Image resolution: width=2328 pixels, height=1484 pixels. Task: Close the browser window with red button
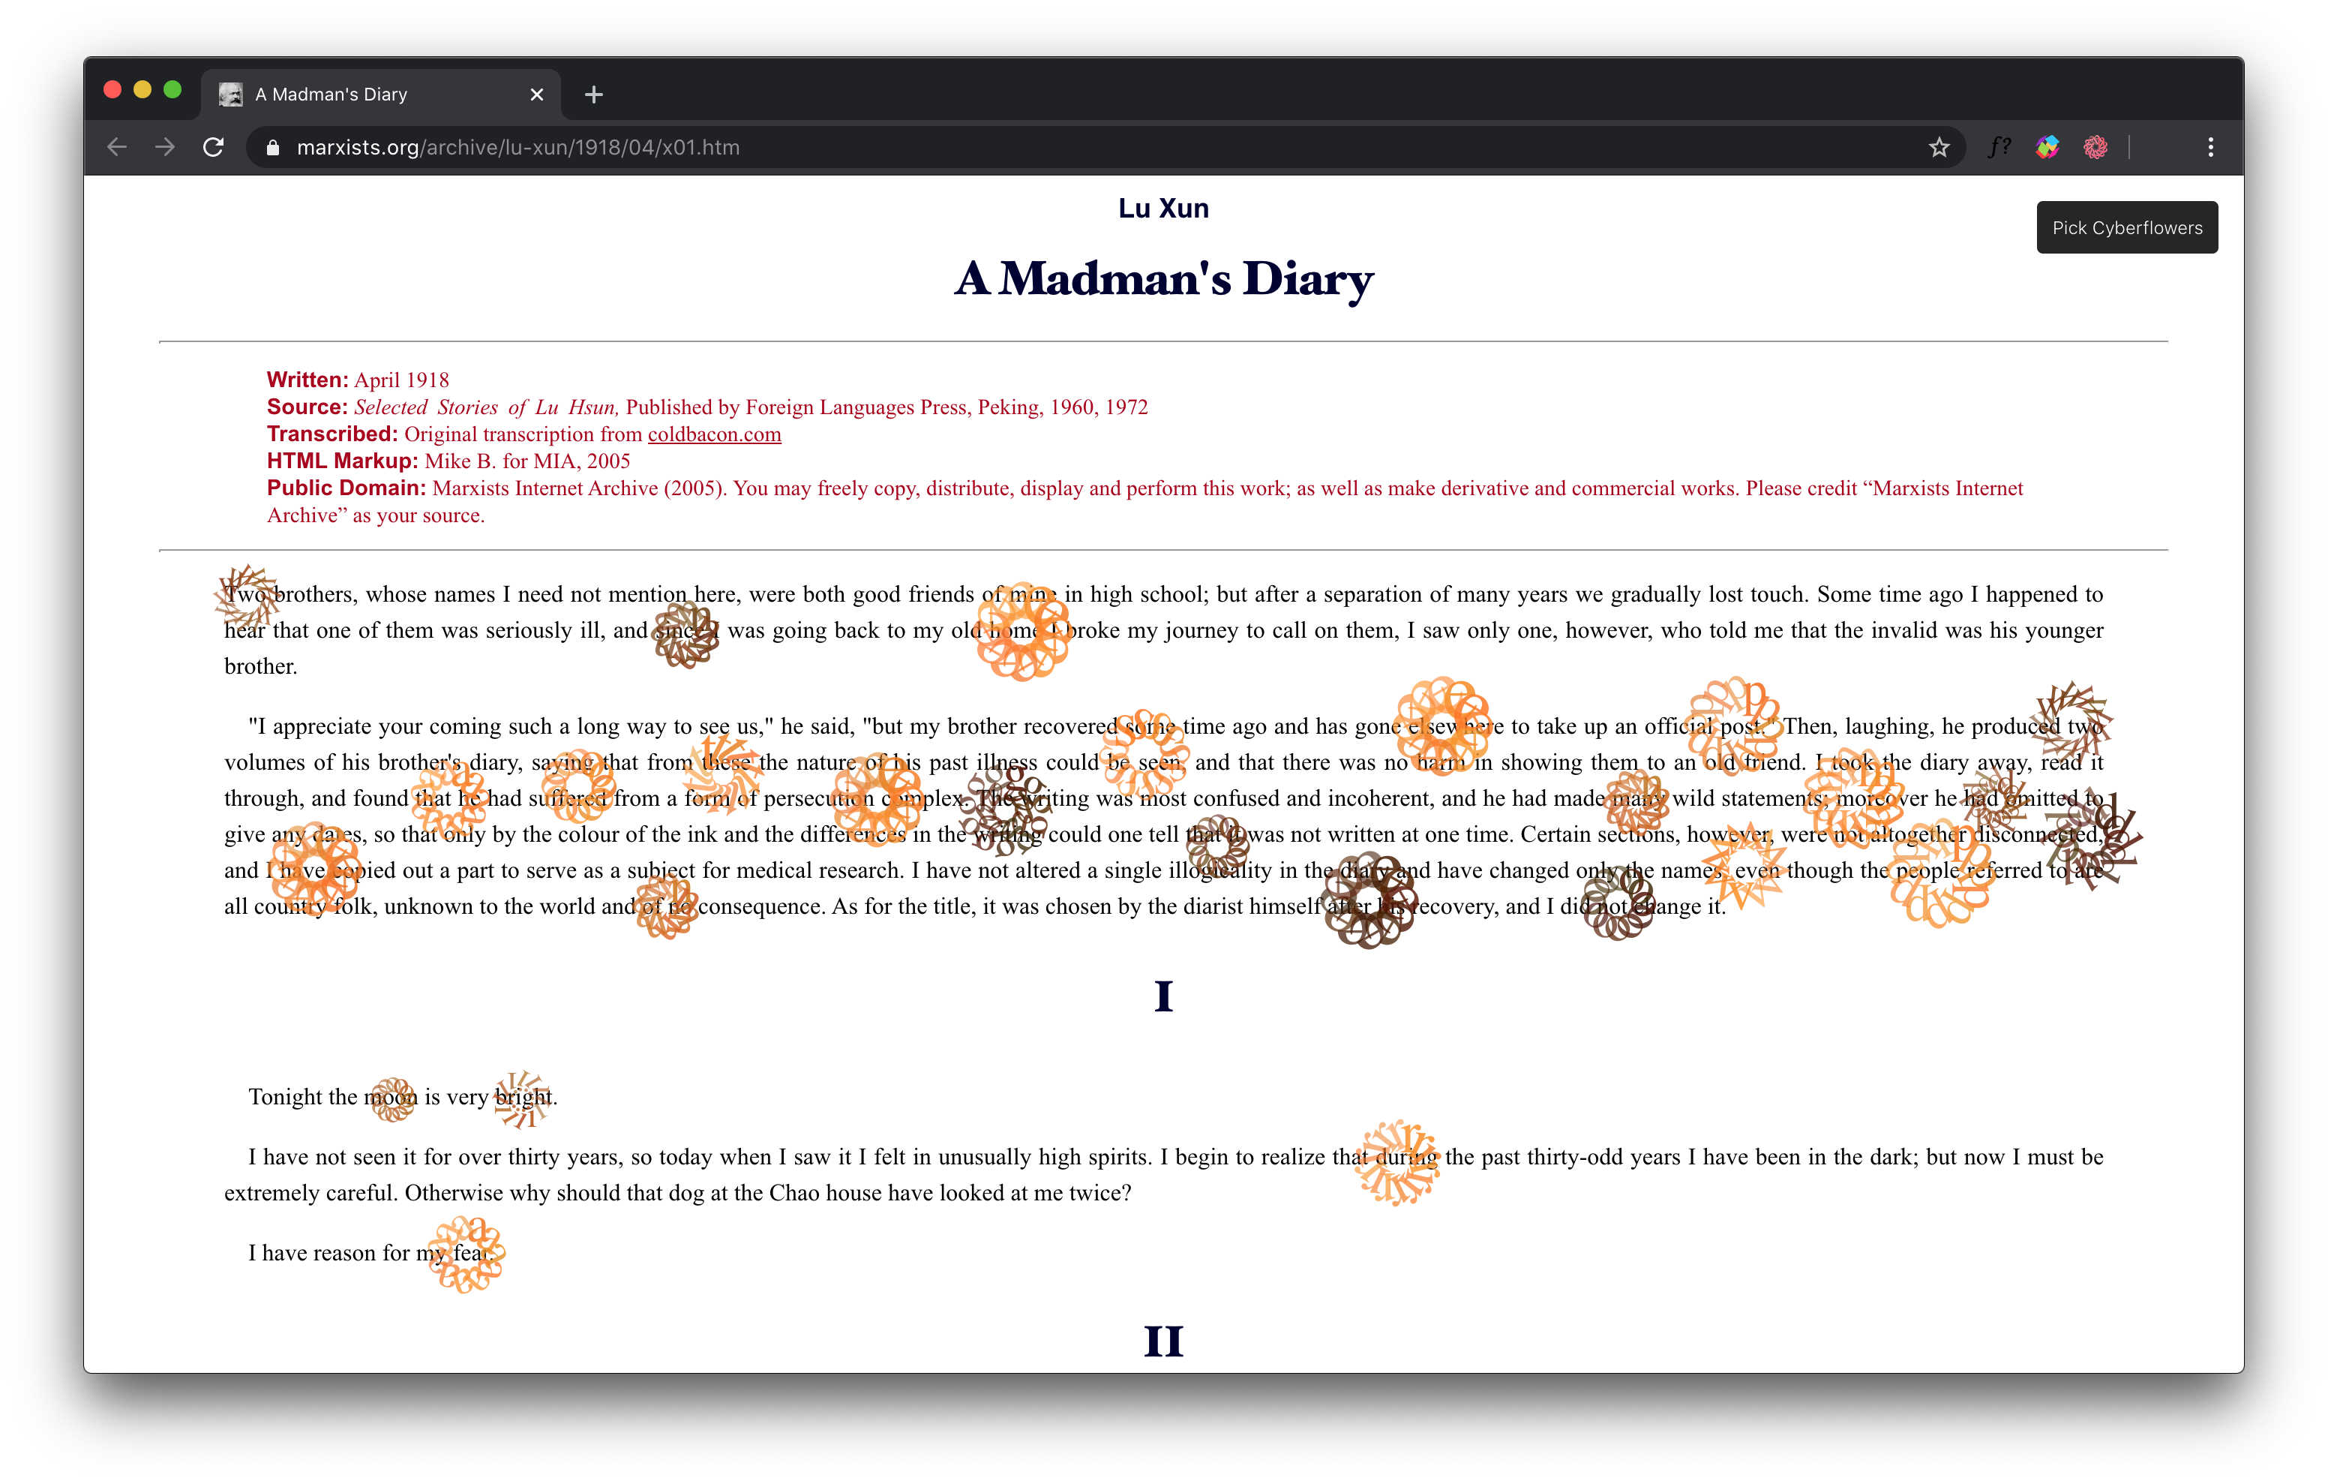click(x=112, y=90)
